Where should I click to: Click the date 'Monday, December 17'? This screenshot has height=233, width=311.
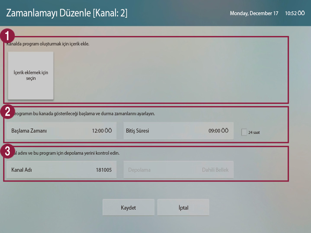pyautogui.click(x=254, y=14)
